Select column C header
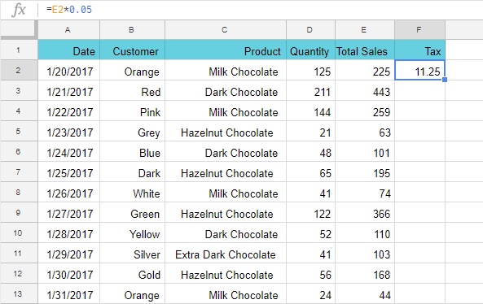 (226, 30)
